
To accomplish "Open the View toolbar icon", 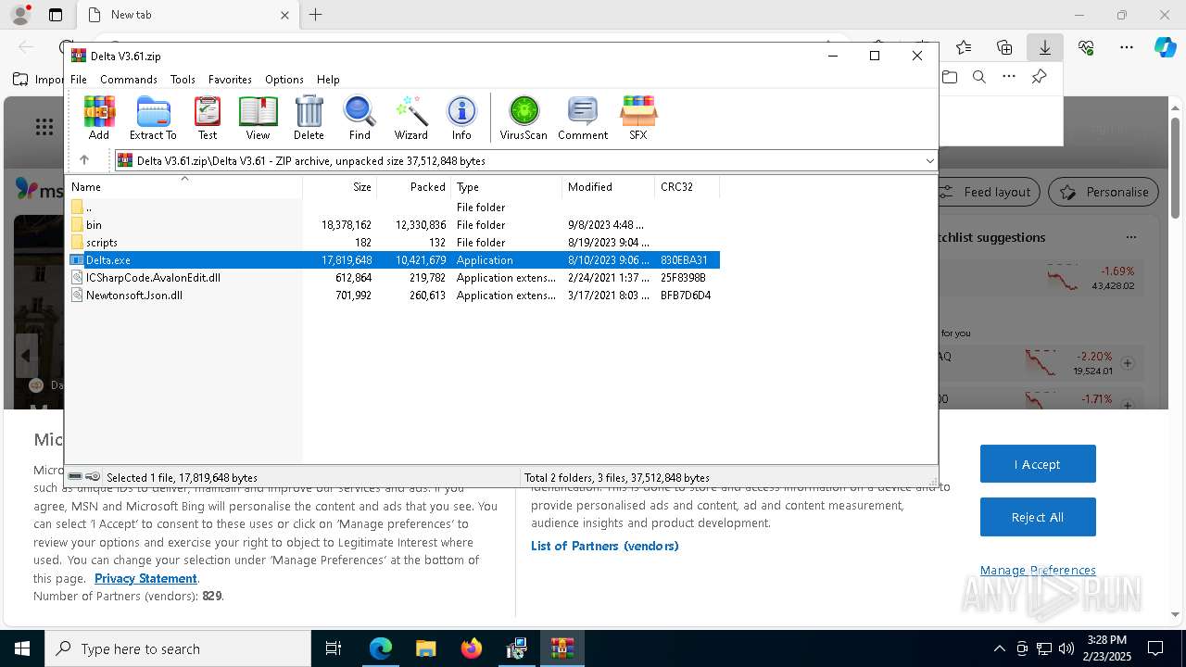I will click(x=258, y=118).
